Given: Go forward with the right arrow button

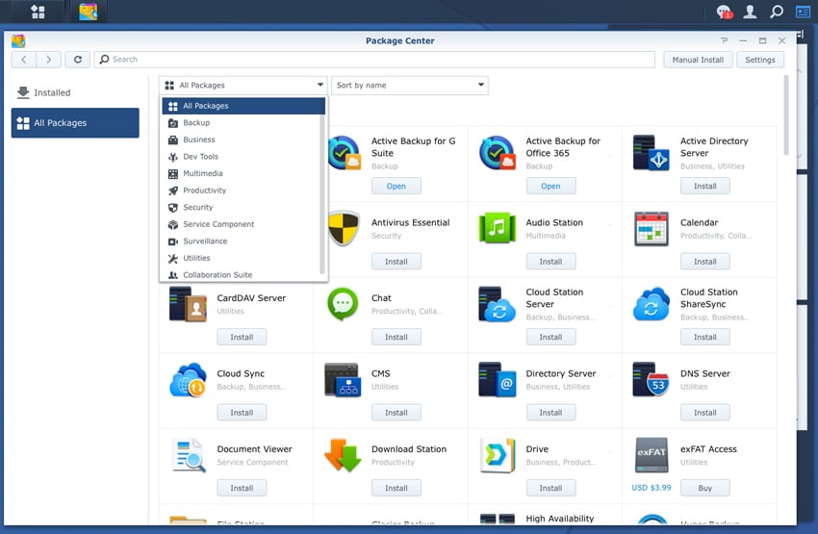Looking at the screenshot, I should [48, 60].
